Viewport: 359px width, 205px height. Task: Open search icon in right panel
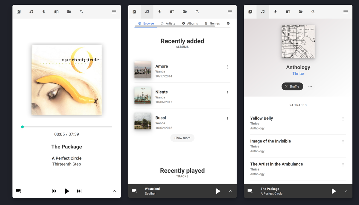tap(313, 12)
